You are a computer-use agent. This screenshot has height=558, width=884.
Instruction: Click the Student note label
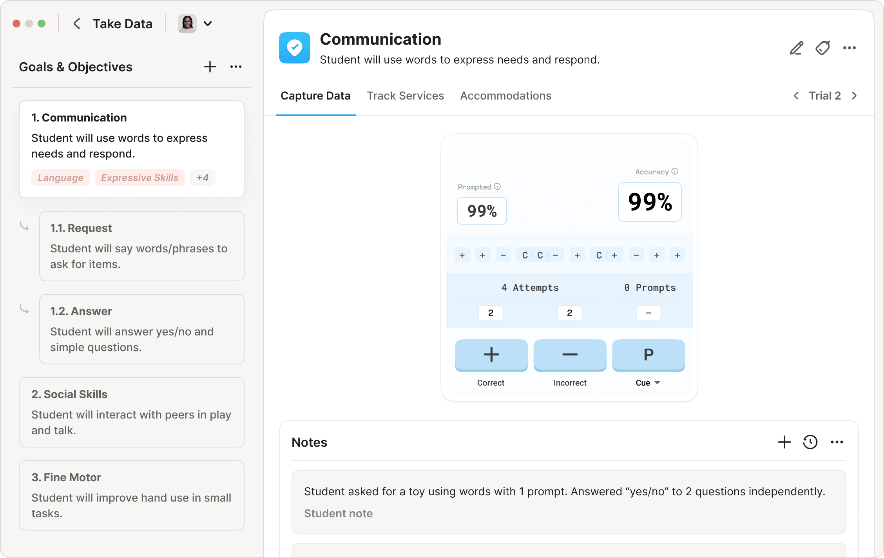coord(339,513)
